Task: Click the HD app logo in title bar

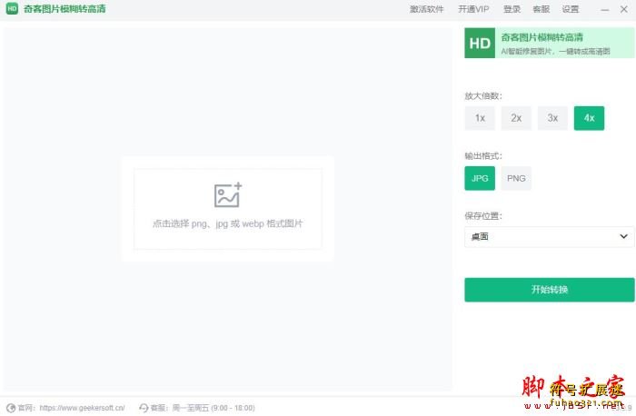Action: [12, 8]
